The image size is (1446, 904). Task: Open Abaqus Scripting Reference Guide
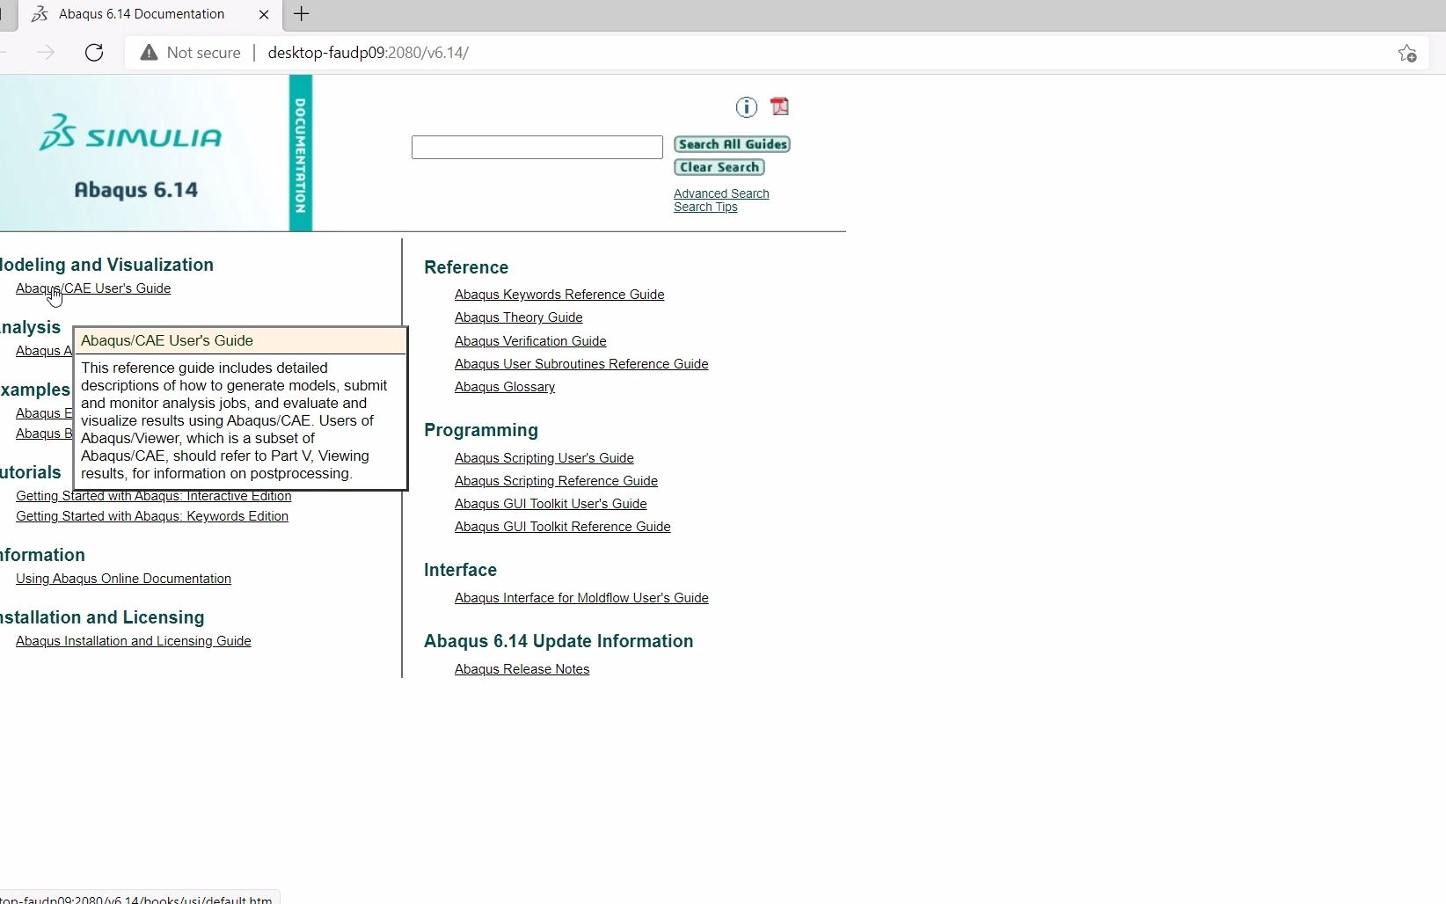pyautogui.click(x=556, y=481)
